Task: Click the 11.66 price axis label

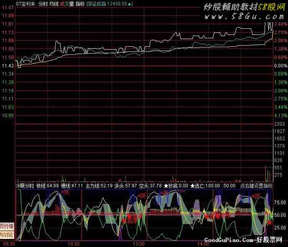Action: (x=8, y=41)
